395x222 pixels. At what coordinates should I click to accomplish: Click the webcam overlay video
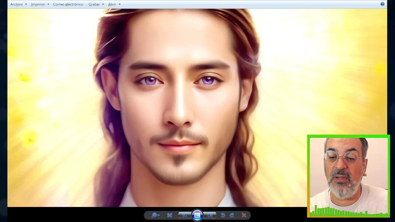coord(348,176)
